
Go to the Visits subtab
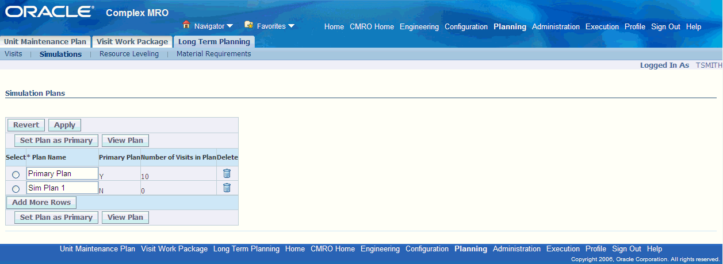click(x=13, y=54)
